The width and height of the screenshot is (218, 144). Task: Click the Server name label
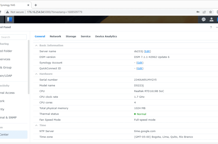48,51
